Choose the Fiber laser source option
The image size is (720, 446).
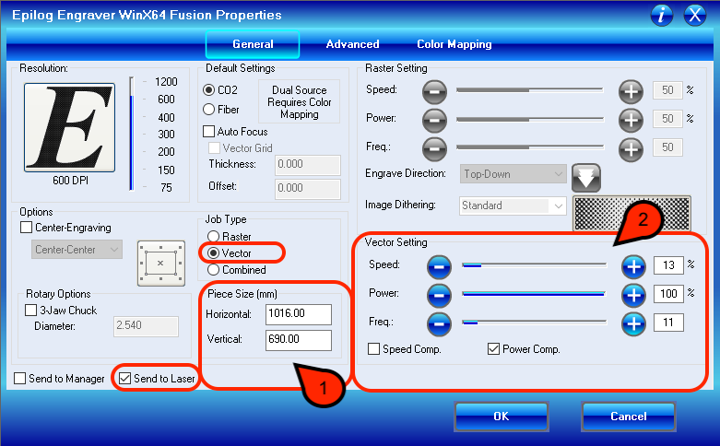tap(209, 110)
